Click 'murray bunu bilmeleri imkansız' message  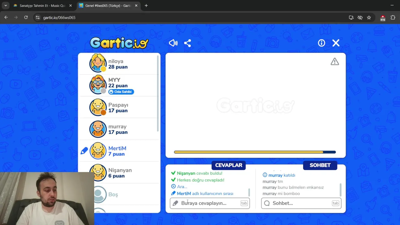click(x=293, y=187)
